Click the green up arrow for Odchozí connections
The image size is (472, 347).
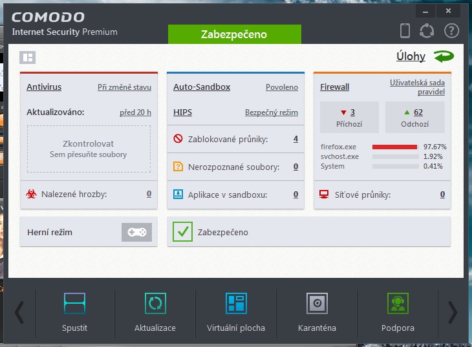click(407, 112)
